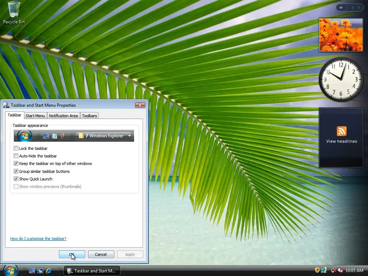Open the Recycle Bin desktop icon
Screen dimensions: 368x276
pyautogui.click(x=14, y=13)
